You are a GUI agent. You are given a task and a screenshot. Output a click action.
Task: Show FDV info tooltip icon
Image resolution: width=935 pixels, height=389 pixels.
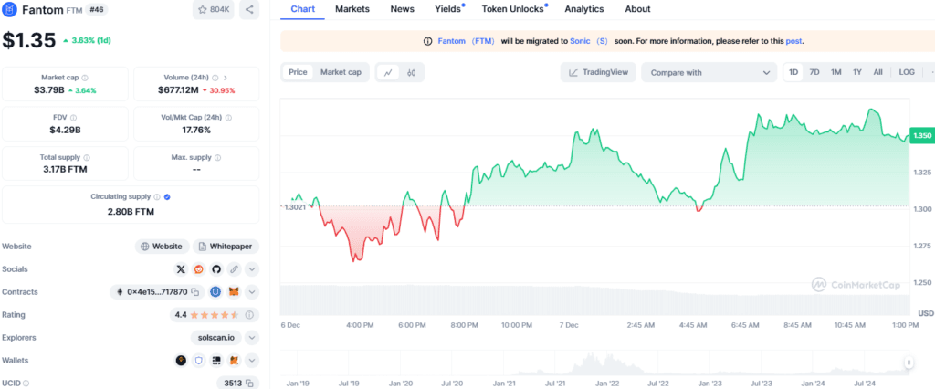point(73,118)
